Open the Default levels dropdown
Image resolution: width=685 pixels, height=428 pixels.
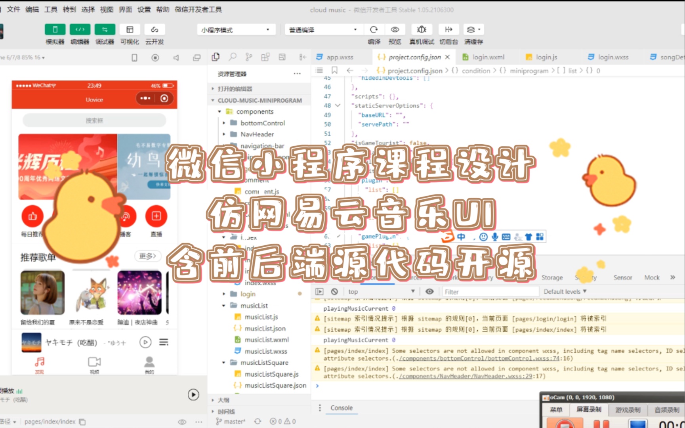point(565,292)
